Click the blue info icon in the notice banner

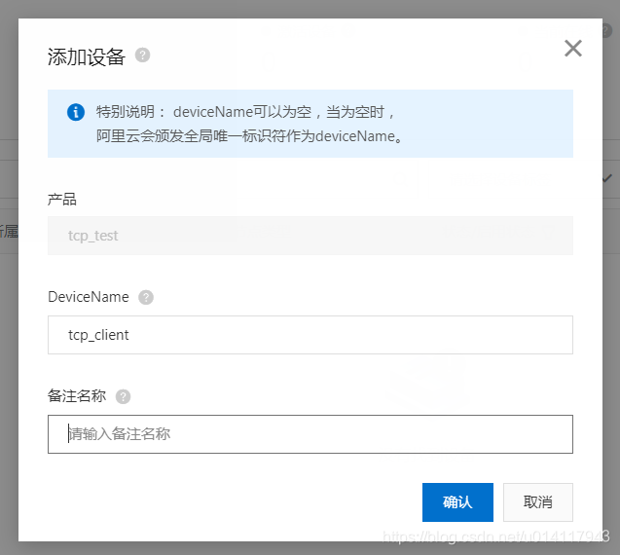(76, 112)
